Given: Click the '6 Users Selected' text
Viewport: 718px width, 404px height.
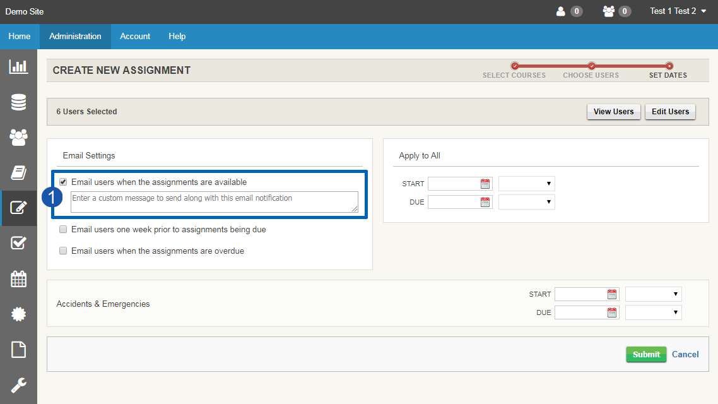Looking at the screenshot, I should pyautogui.click(x=86, y=112).
